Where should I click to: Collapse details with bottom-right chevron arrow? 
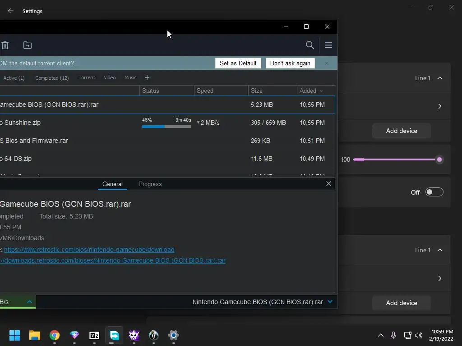click(x=330, y=302)
